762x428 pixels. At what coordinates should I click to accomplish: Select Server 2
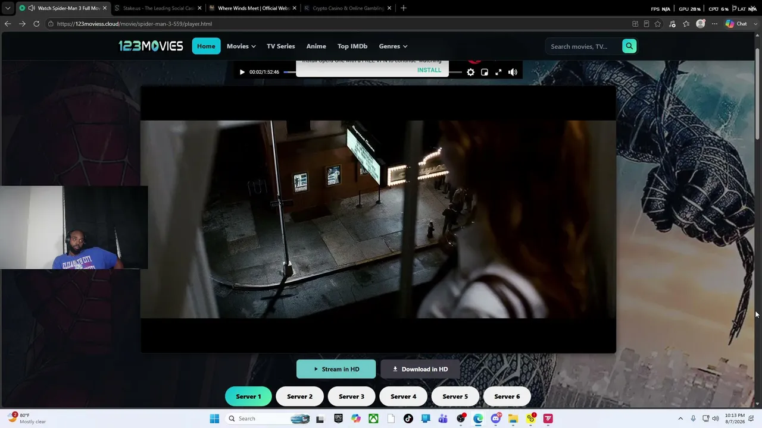299,396
